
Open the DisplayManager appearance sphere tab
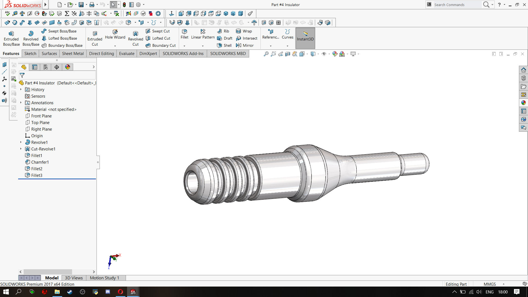tap(68, 67)
